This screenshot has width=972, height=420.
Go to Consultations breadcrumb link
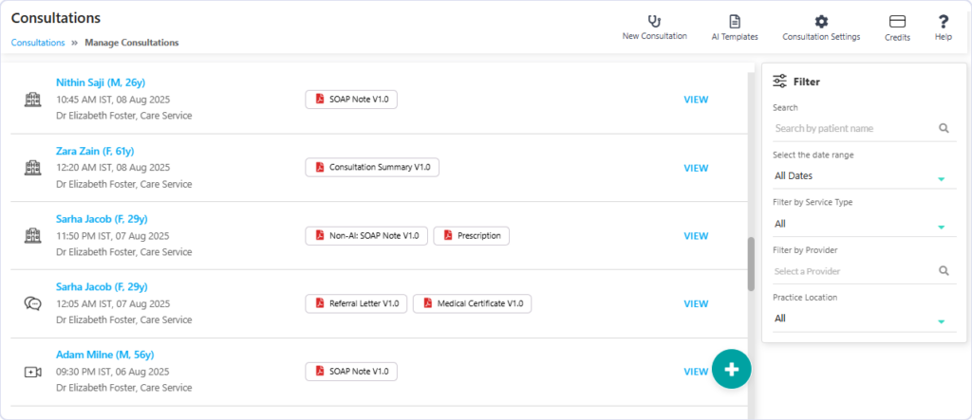click(38, 43)
